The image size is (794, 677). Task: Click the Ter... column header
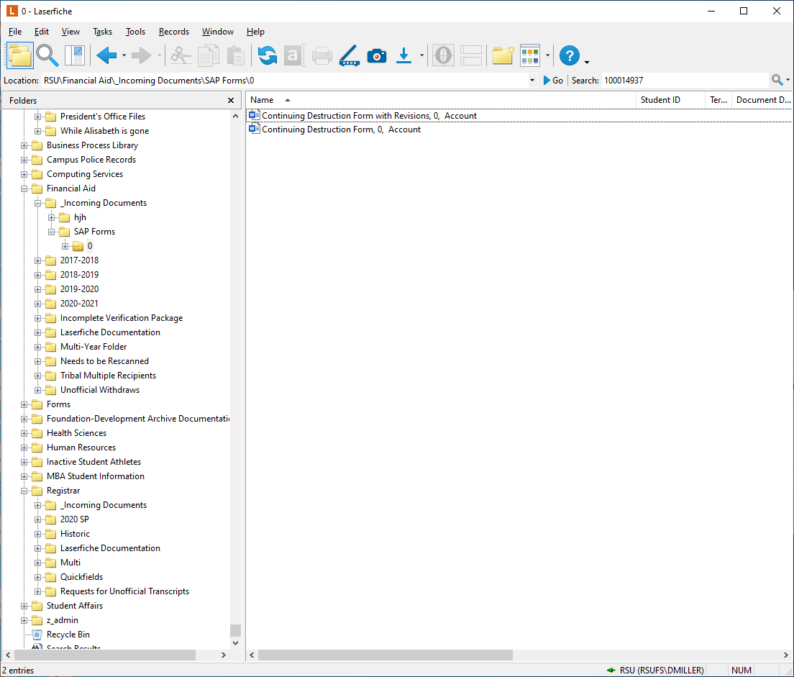[x=718, y=100]
